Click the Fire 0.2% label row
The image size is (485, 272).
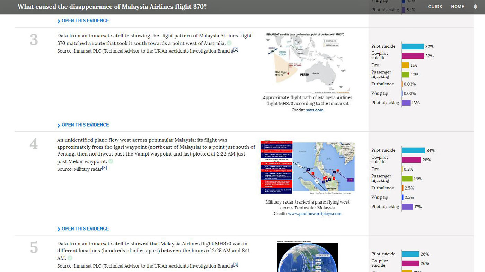pyautogui.click(x=393, y=169)
